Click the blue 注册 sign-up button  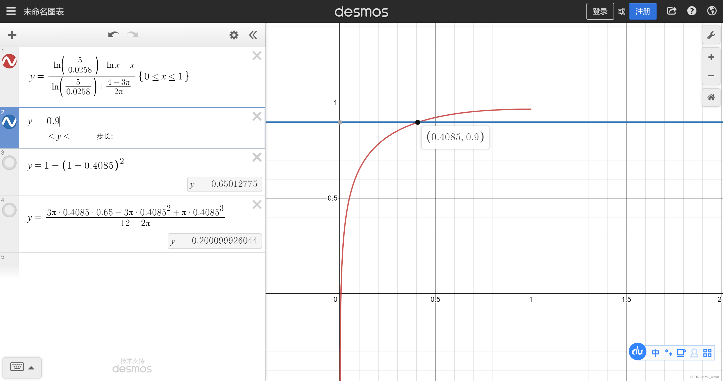point(642,11)
